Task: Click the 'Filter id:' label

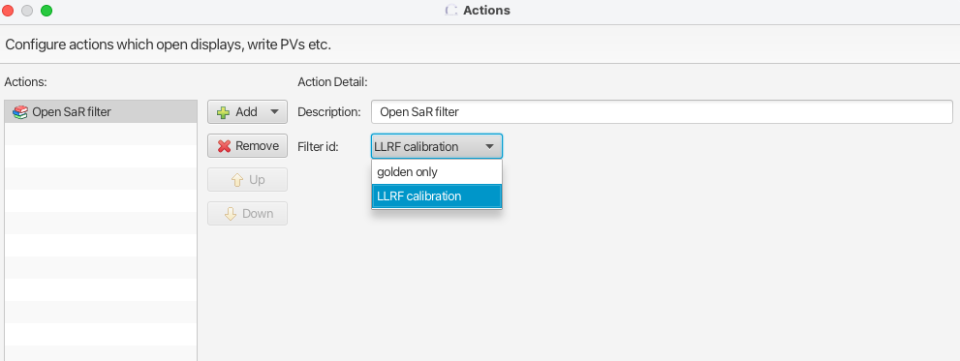Action: 318,146
